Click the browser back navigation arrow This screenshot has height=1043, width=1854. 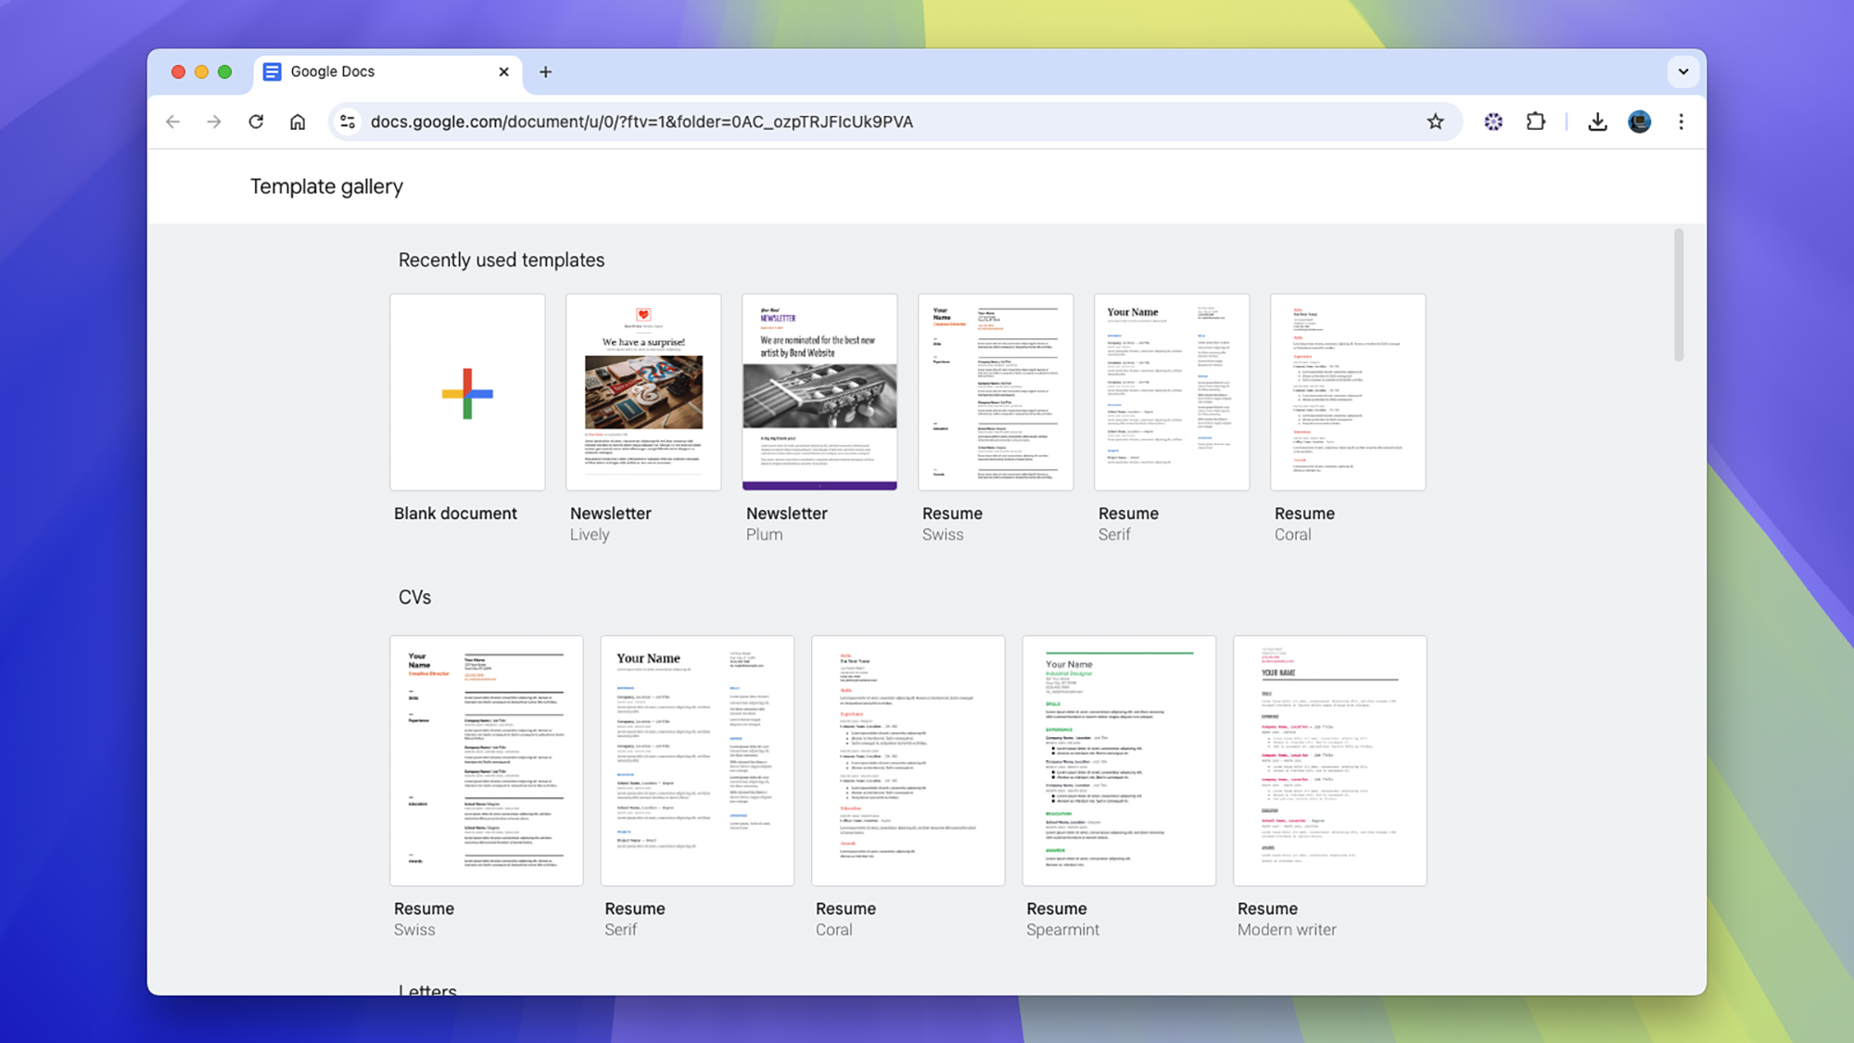(171, 121)
